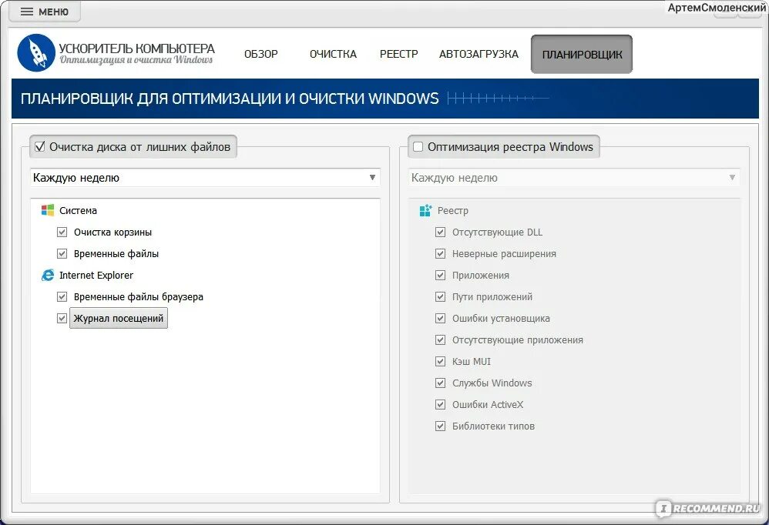This screenshot has height=525, width=769.
Task: Toggle Временные файлы checkbox under Система
Action: (62, 254)
